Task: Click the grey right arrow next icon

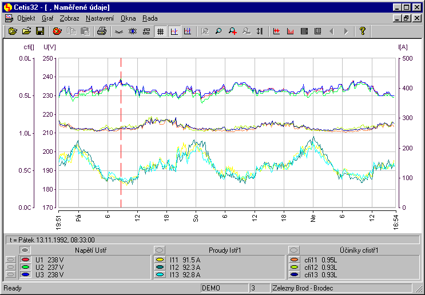Action: click(346, 31)
